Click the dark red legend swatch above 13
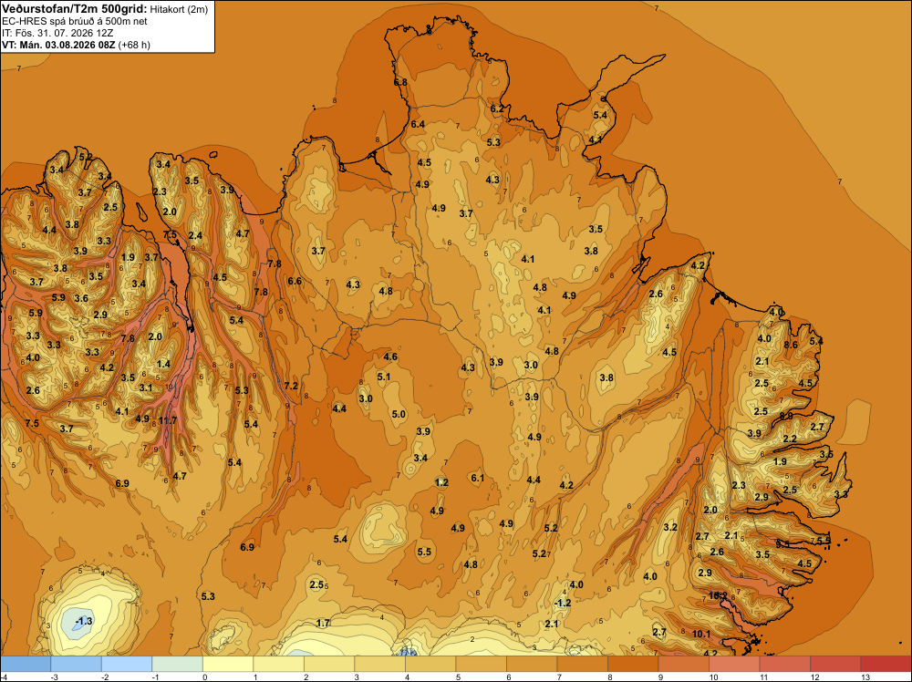 click(x=886, y=664)
